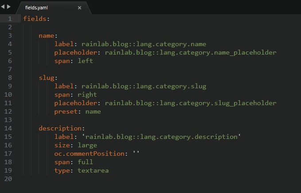
Task: Click 'span' key on line 6
Action: click(62, 61)
